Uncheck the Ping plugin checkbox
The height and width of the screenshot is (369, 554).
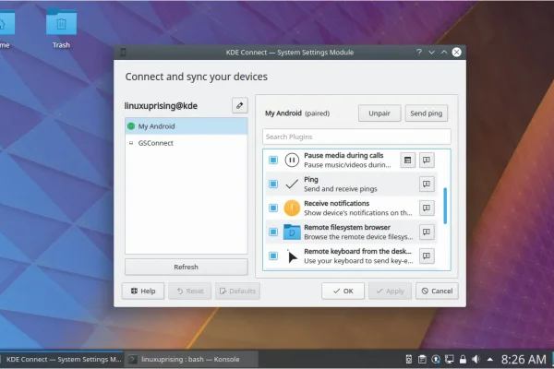point(273,184)
